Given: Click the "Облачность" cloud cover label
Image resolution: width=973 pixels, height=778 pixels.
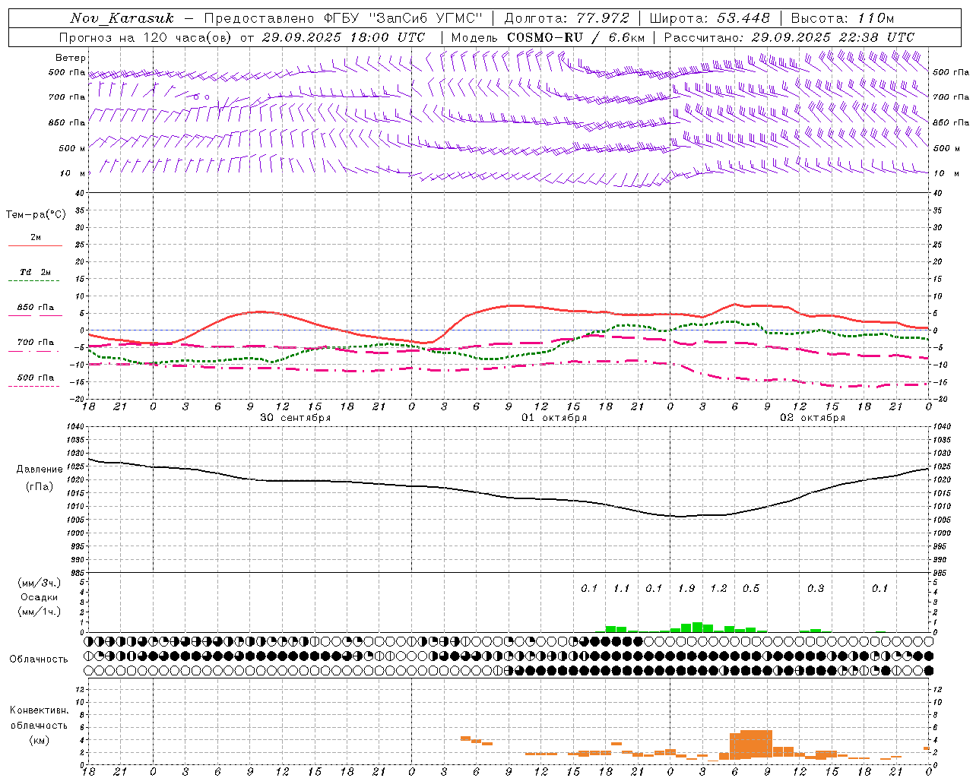Looking at the screenshot, I should pos(39,659).
